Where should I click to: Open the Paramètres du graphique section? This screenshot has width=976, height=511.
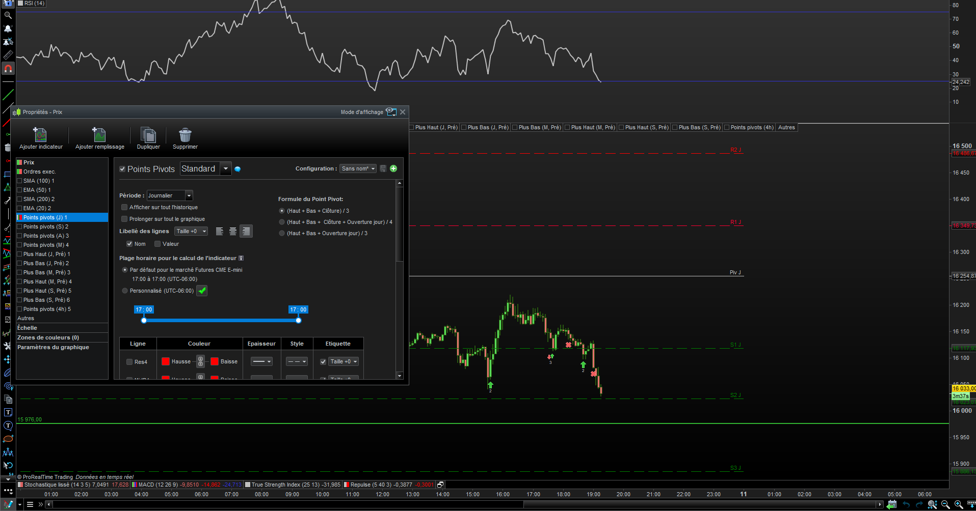[53, 347]
